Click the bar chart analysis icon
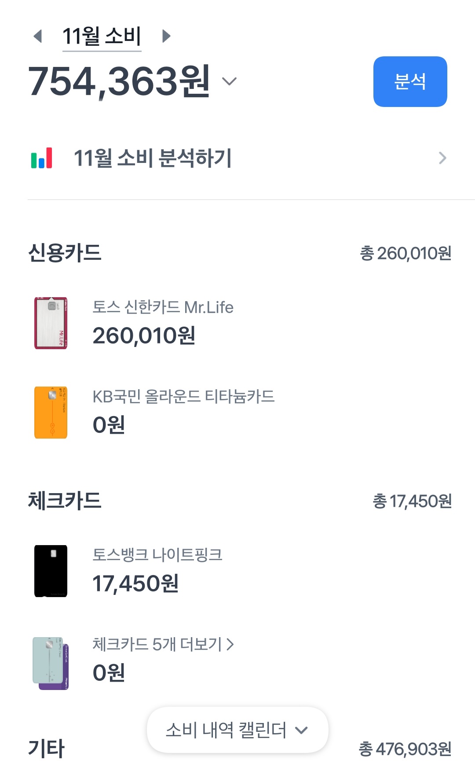475x775 pixels. coord(42,158)
